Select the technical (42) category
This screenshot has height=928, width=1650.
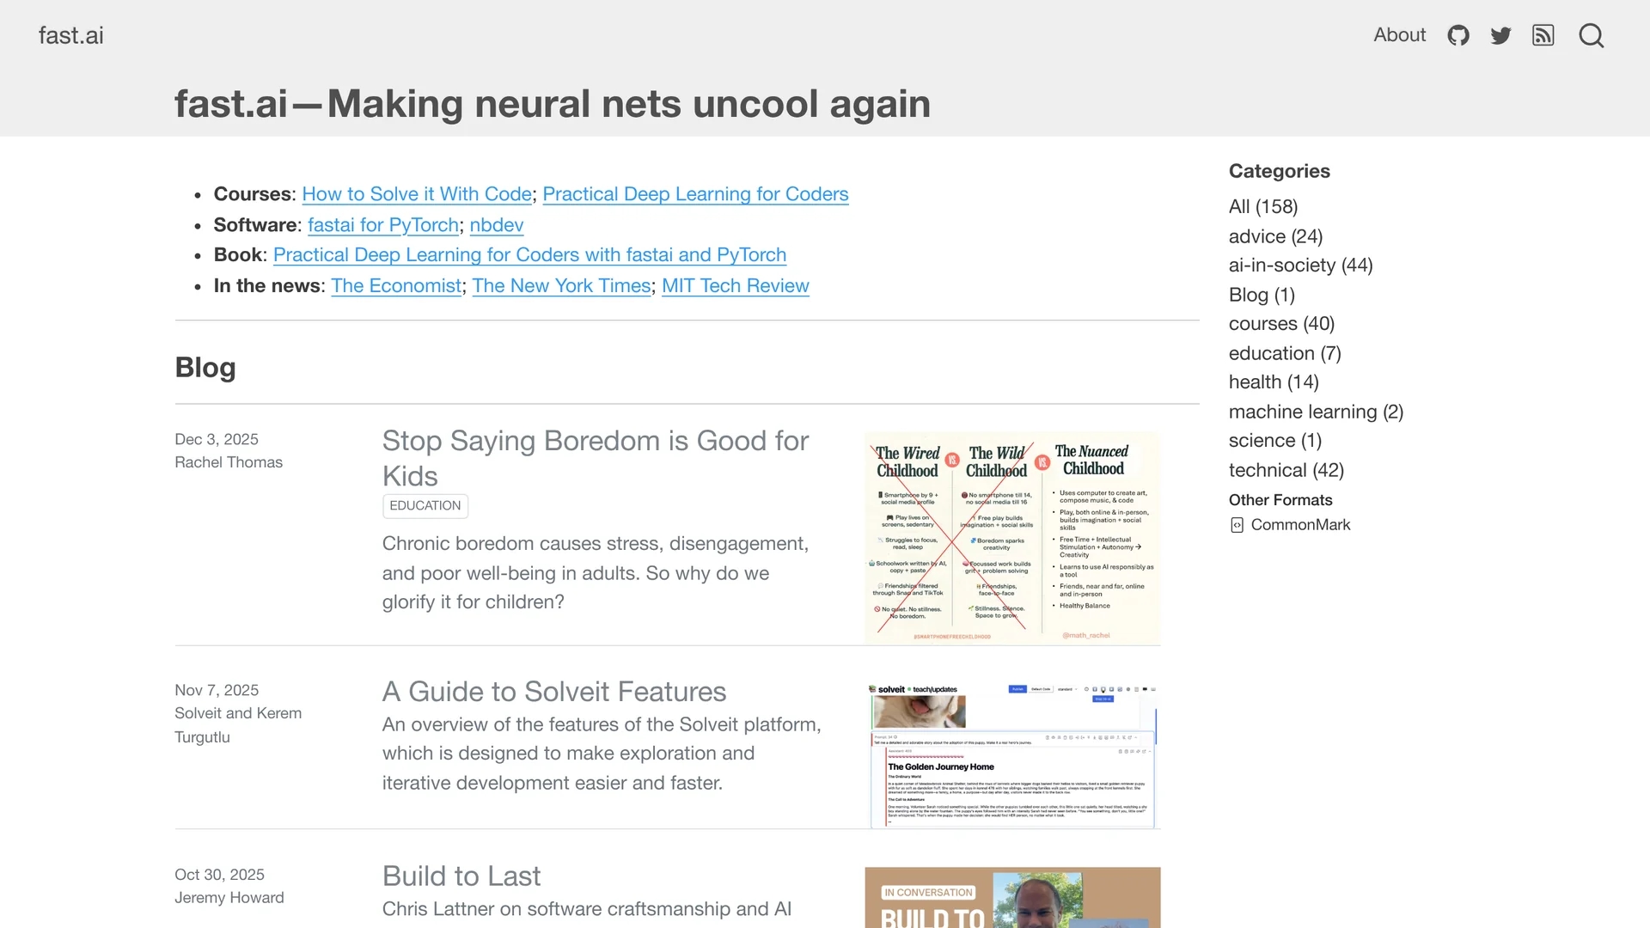(x=1286, y=470)
